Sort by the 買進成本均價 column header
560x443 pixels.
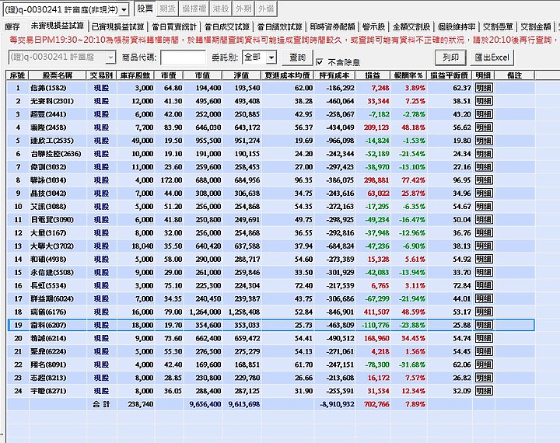tap(288, 75)
